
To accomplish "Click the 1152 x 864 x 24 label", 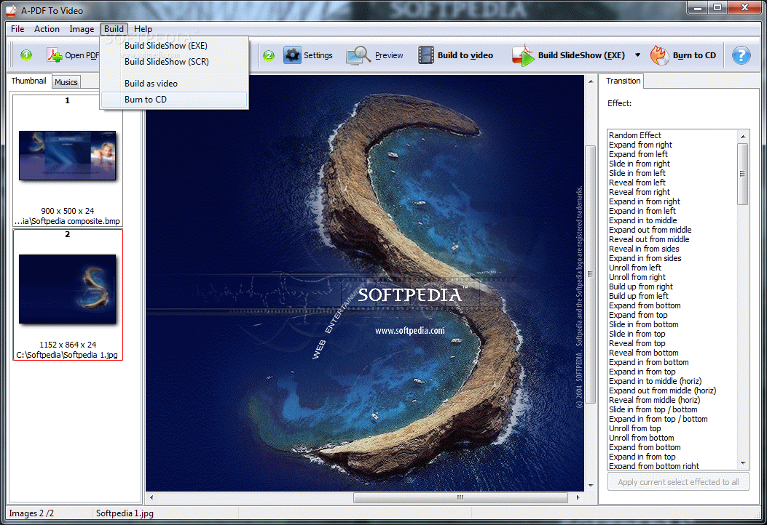I will pos(68,345).
